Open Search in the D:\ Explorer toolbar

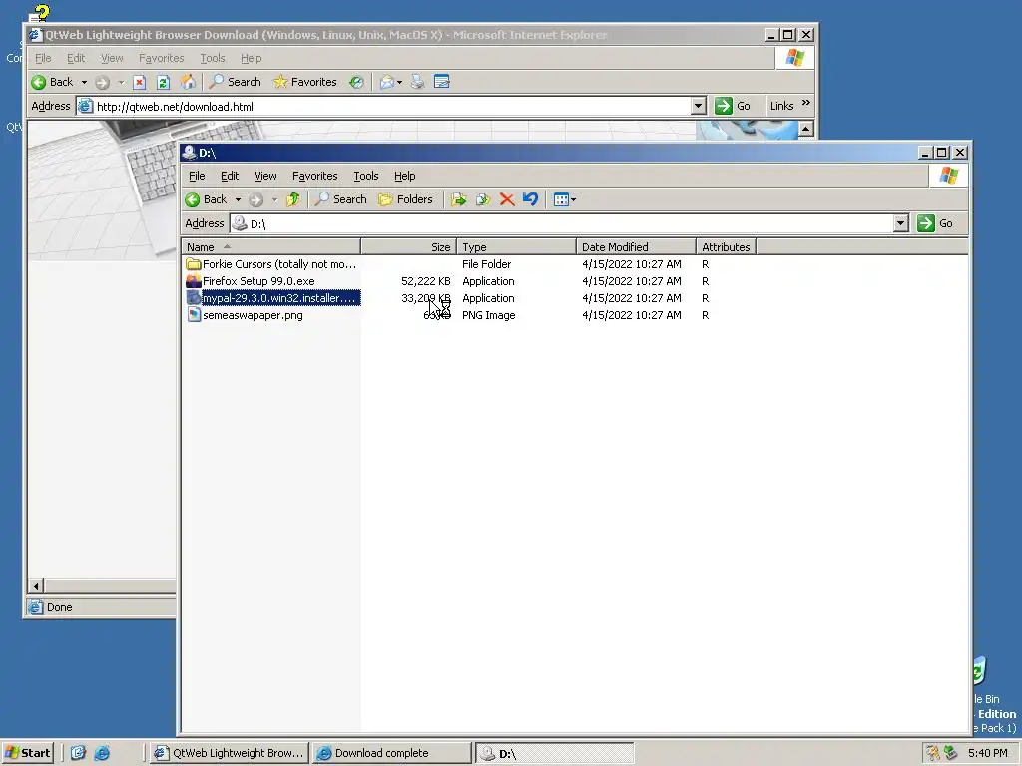click(341, 199)
